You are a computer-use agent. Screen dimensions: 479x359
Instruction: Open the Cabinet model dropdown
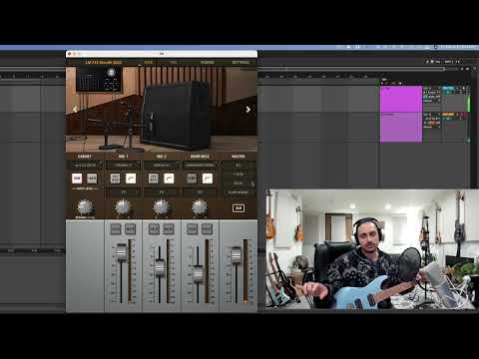point(86,165)
